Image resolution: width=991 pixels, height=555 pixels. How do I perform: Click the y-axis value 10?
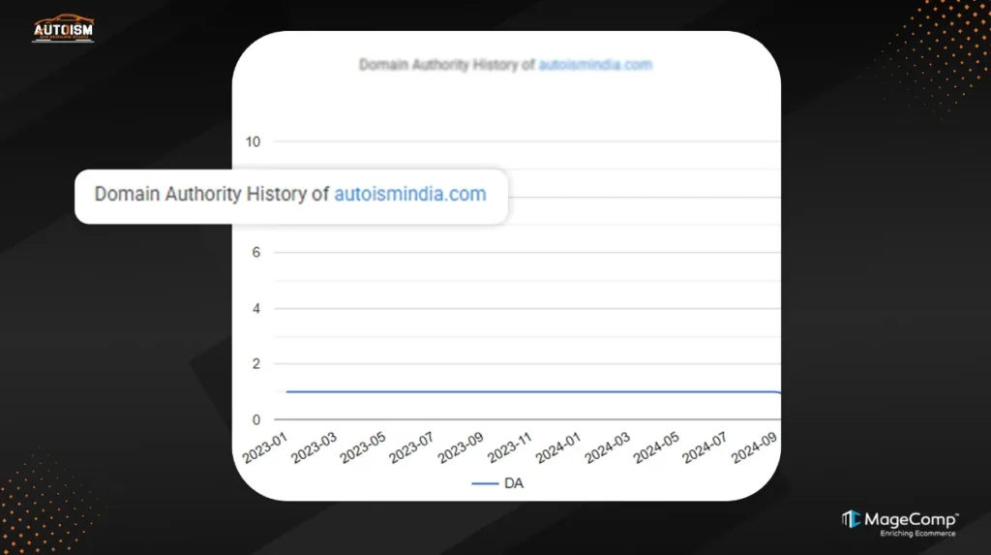[x=254, y=141]
